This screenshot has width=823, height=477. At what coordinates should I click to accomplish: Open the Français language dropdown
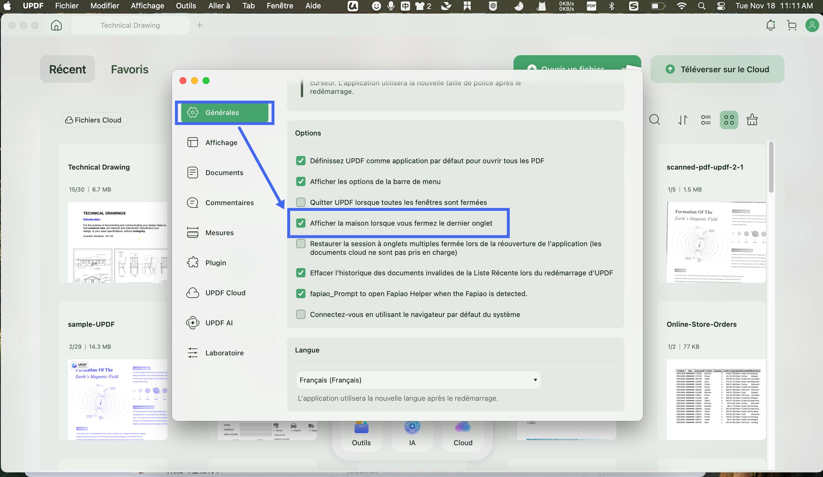(418, 380)
